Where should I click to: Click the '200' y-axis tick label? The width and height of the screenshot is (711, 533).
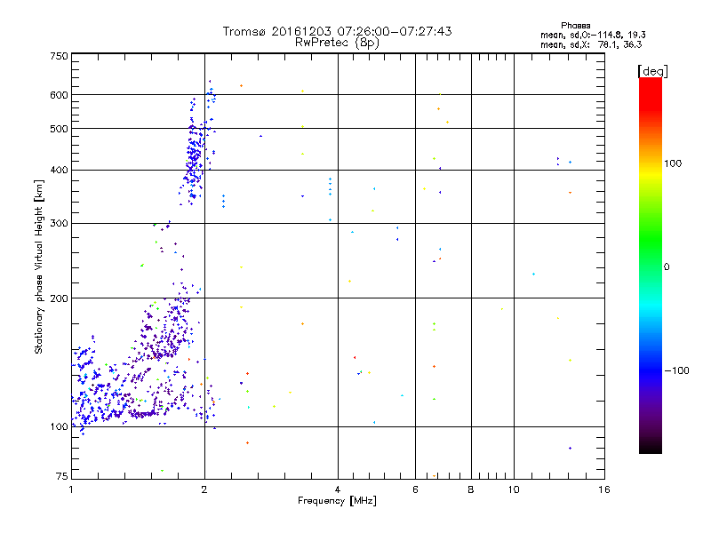(x=59, y=298)
